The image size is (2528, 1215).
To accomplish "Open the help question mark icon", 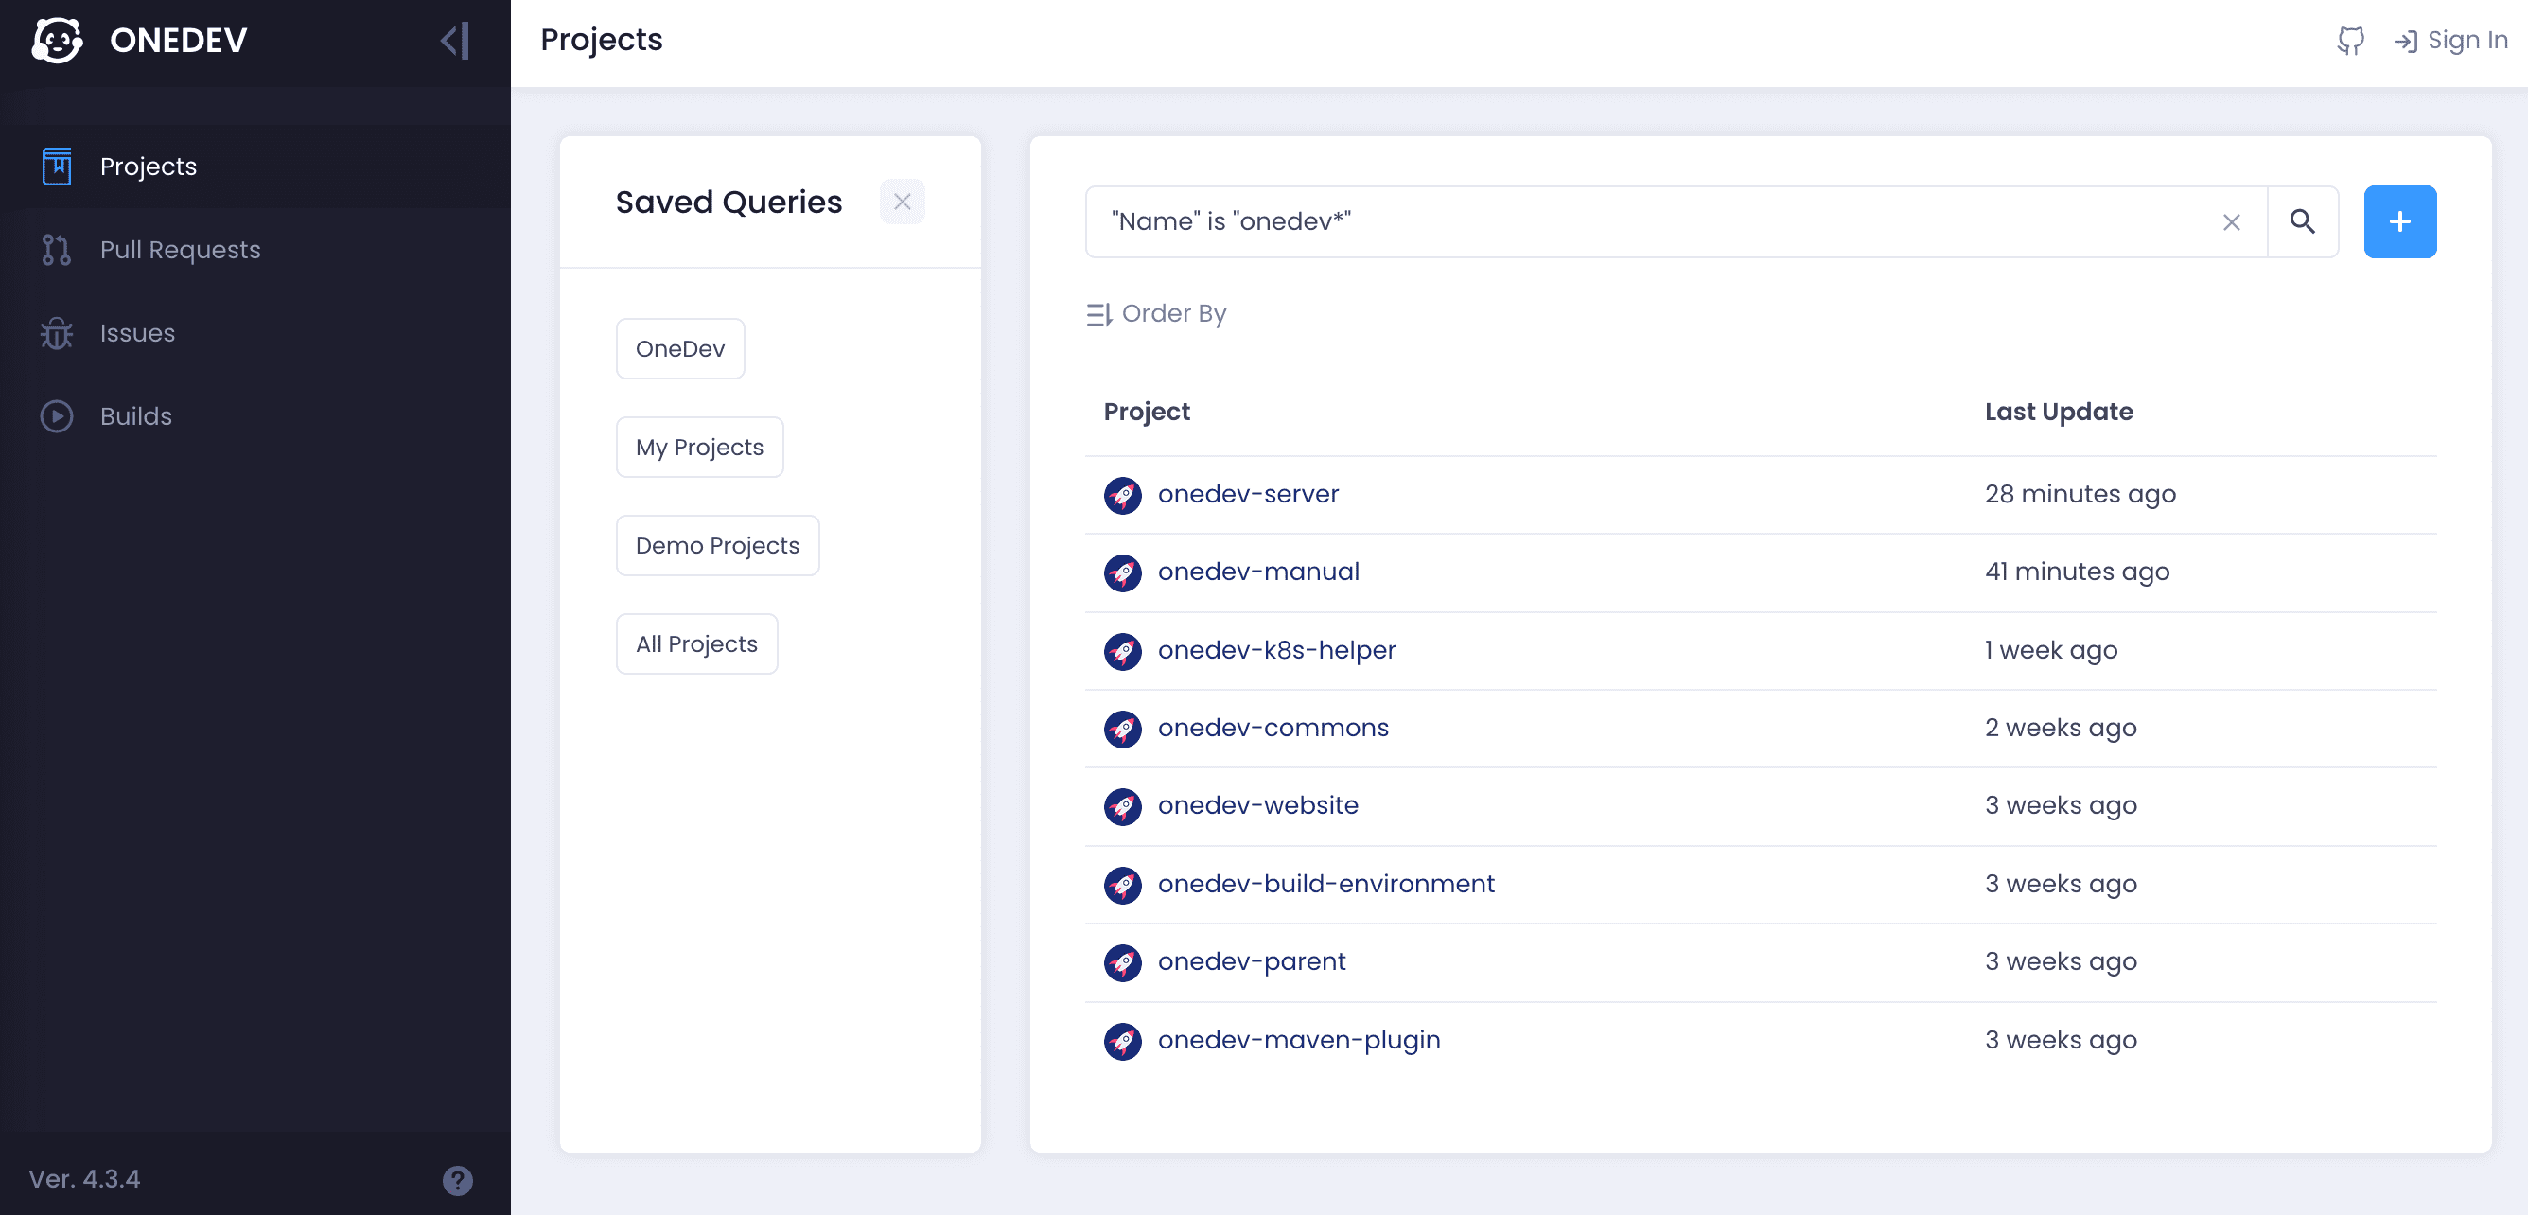I will click(x=457, y=1180).
